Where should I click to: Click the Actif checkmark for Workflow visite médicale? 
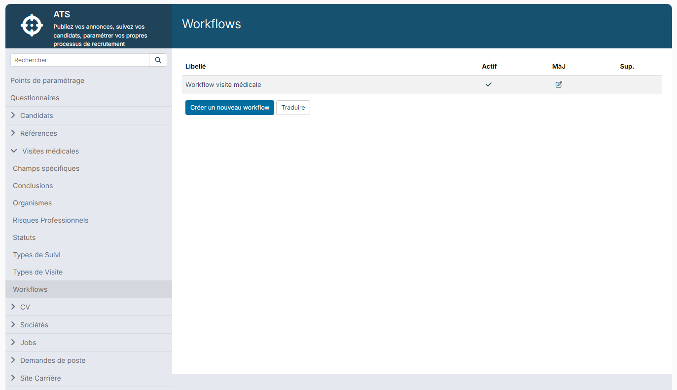tap(489, 84)
